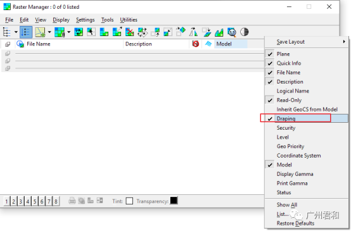Open the Settings menu
The width and height of the screenshot is (351, 231).
point(86,20)
